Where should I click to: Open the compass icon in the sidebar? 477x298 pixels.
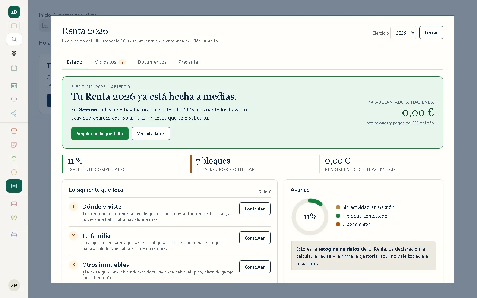click(14, 217)
